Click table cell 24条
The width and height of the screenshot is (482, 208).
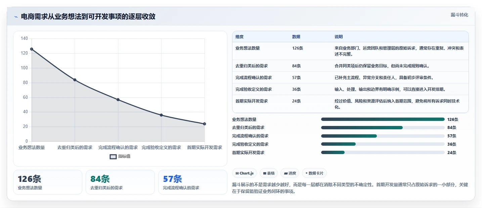(x=297, y=101)
